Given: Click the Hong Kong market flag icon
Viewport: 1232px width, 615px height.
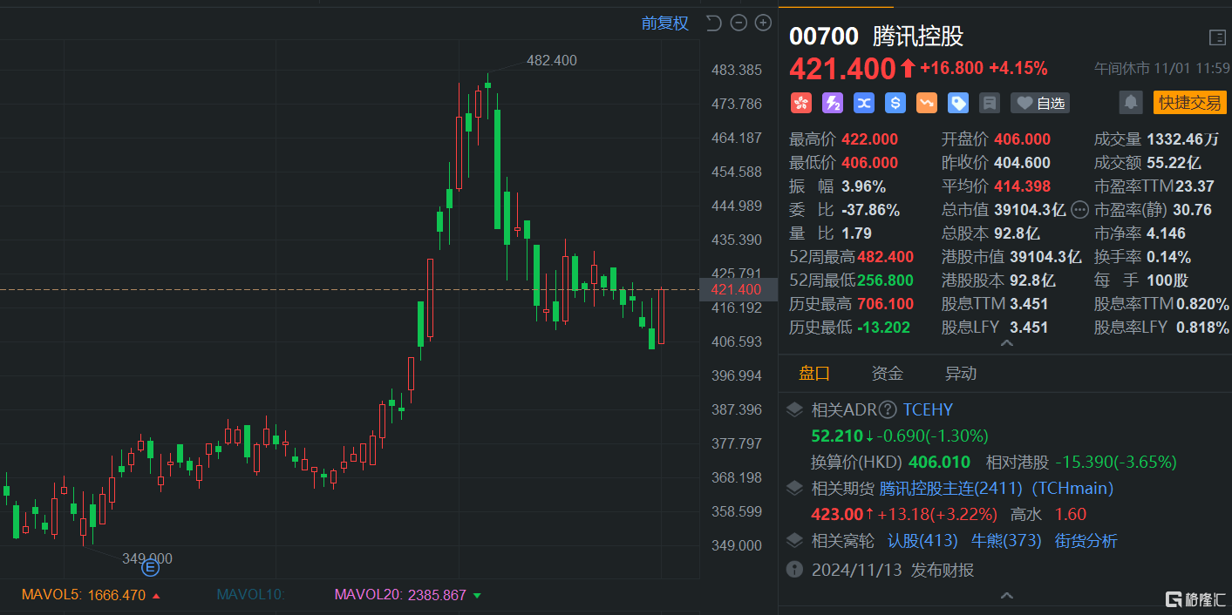Looking at the screenshot, I should (800, 103).
